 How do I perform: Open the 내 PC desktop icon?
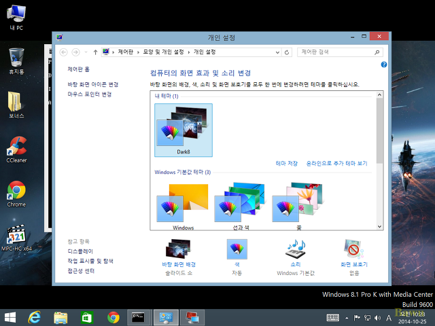point(16,17)
